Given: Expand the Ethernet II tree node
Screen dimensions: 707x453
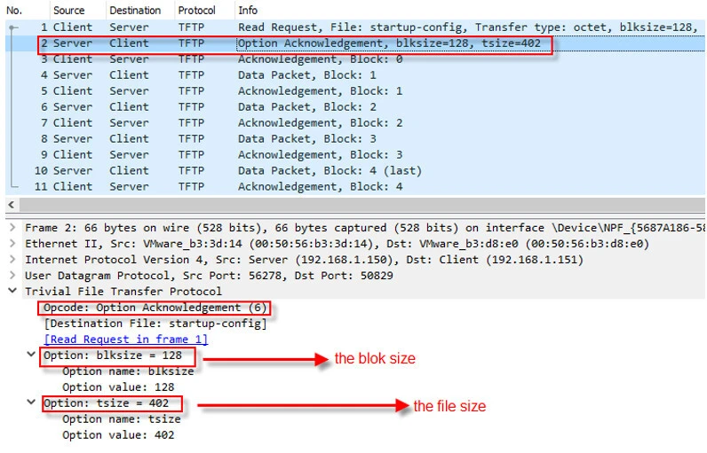Looking at the screenshot, I should coord(11,244).
